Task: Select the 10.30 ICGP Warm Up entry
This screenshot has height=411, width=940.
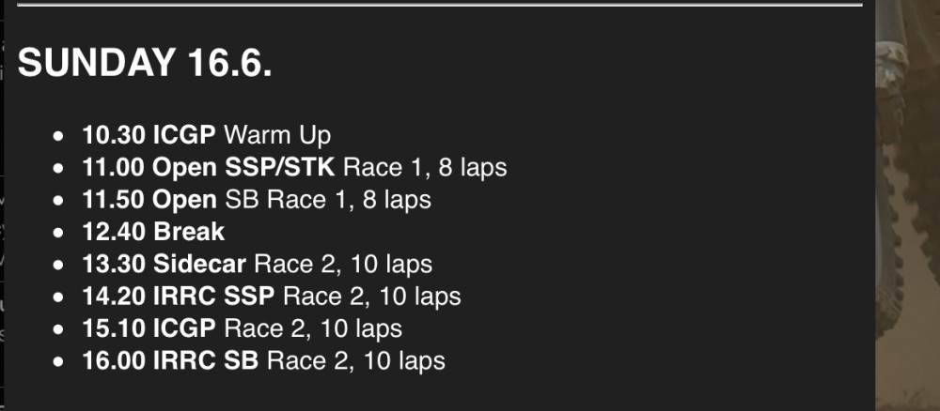Action: pos(206,135)
